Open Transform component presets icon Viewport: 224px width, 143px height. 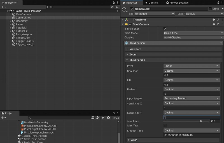[x=218, y=20]
